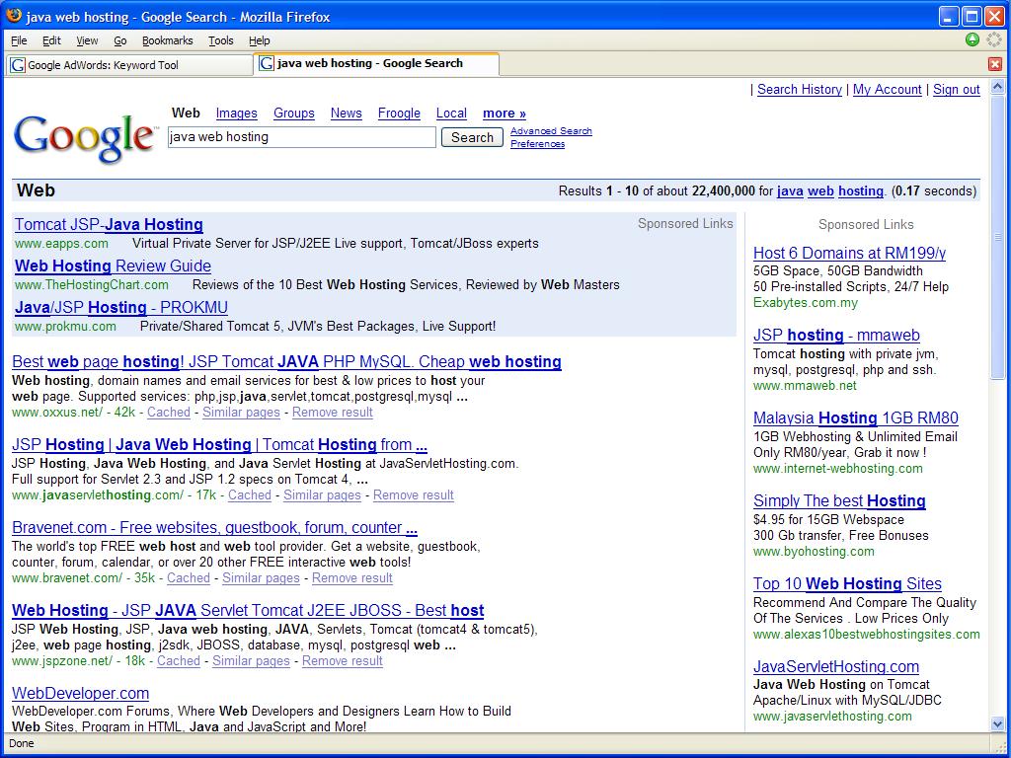Click the scrollbar up arrow

coord(997,87)
